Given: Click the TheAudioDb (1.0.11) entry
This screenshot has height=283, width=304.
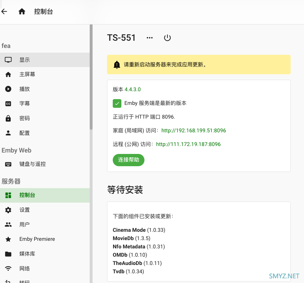Looking at the screenshot, I should point(137,263).
